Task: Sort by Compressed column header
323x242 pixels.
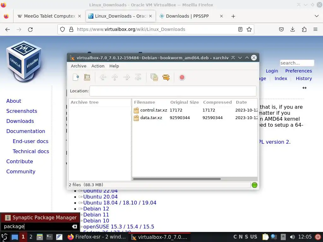Action: coord(217,102)
